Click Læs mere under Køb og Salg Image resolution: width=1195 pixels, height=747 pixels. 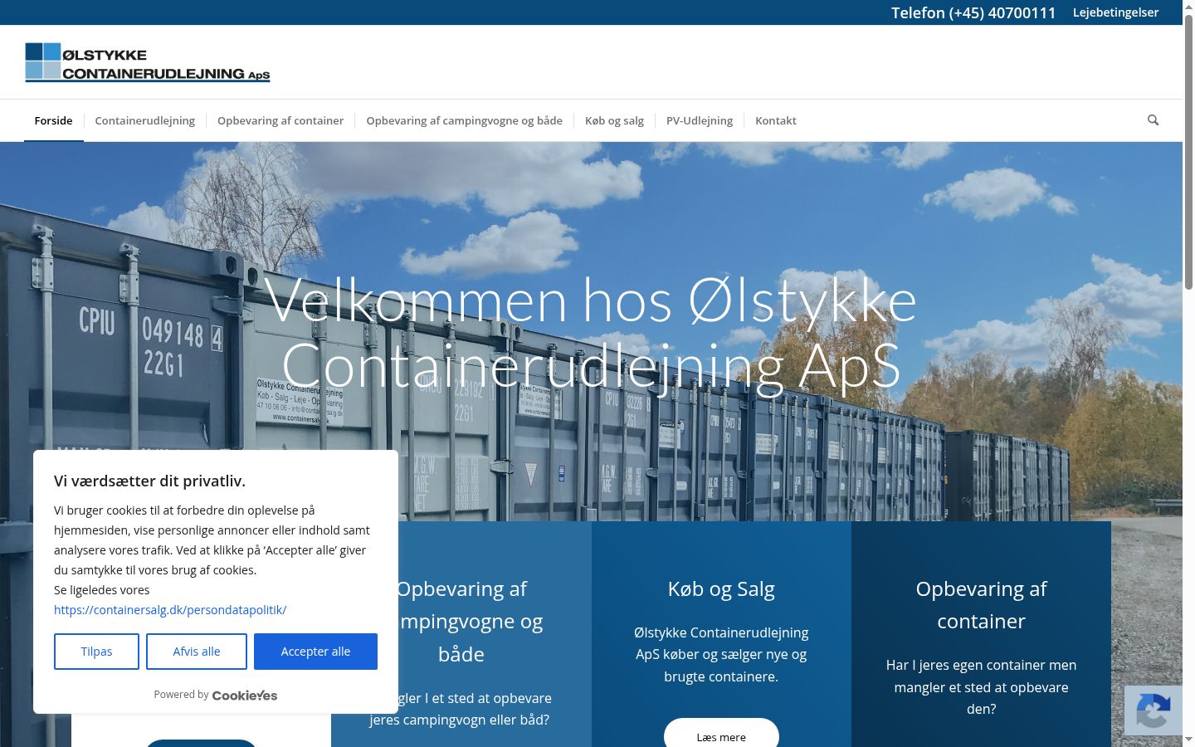(721, 736)
